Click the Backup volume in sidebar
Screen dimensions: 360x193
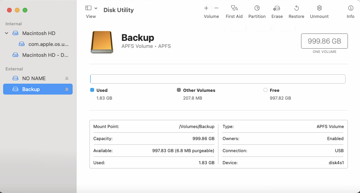[31, 89]
